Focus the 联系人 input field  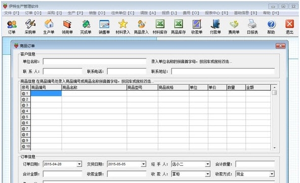pos(62,71)
